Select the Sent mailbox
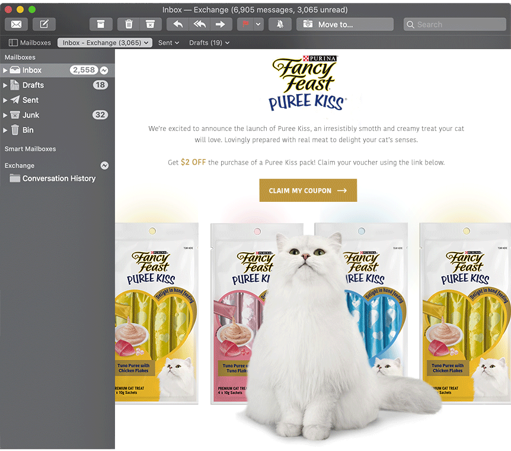 pos(58,100)
